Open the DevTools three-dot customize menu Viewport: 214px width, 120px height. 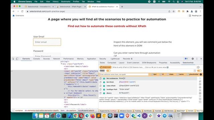[x=197, y=59]
